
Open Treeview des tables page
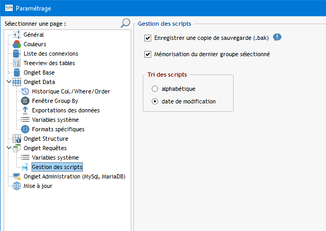tap(49, 63)
